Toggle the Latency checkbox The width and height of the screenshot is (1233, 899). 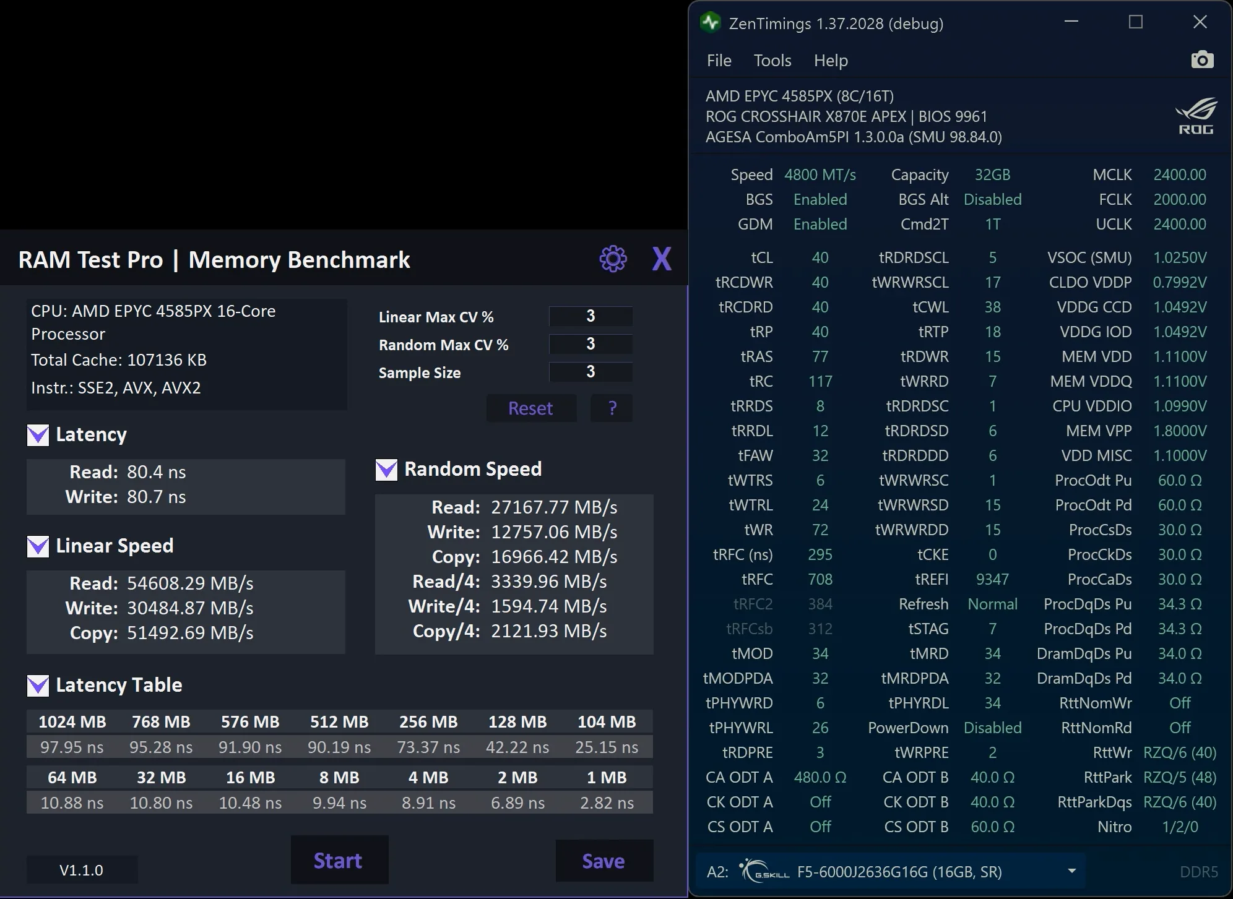[x=38, y=435]
